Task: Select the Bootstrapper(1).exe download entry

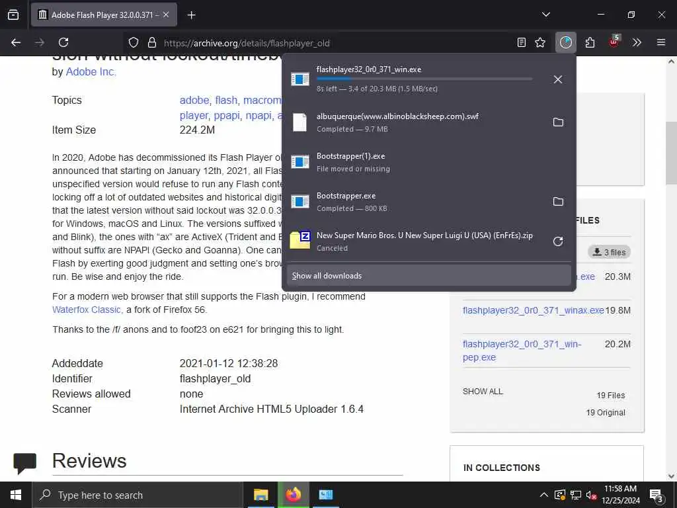Action: point(428,162)
